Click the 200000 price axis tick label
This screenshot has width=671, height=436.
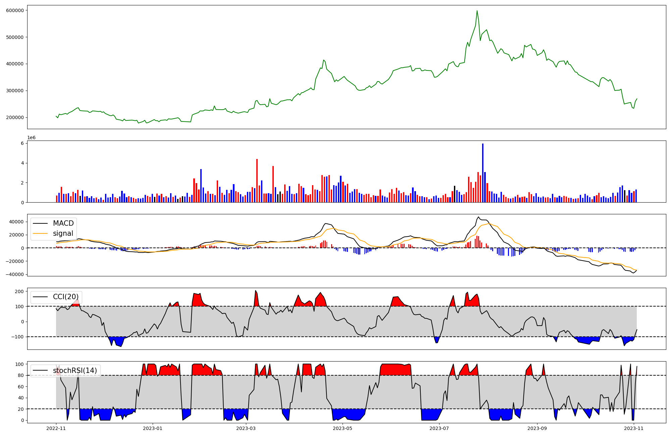(15, 117)
